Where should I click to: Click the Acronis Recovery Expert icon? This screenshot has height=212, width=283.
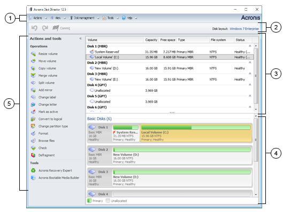(33, 170)
